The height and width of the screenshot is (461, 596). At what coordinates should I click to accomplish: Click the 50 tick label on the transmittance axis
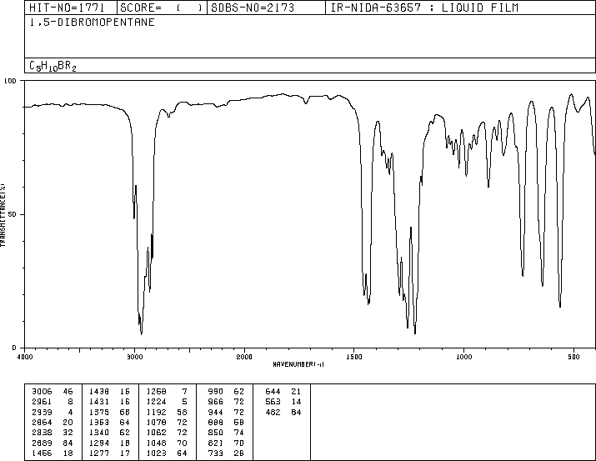(12, 214)
